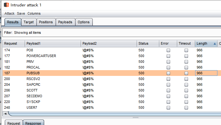Toggle Error checkbox for RSCSV2 row
221x125 pixels.
[x=168, y=79]
